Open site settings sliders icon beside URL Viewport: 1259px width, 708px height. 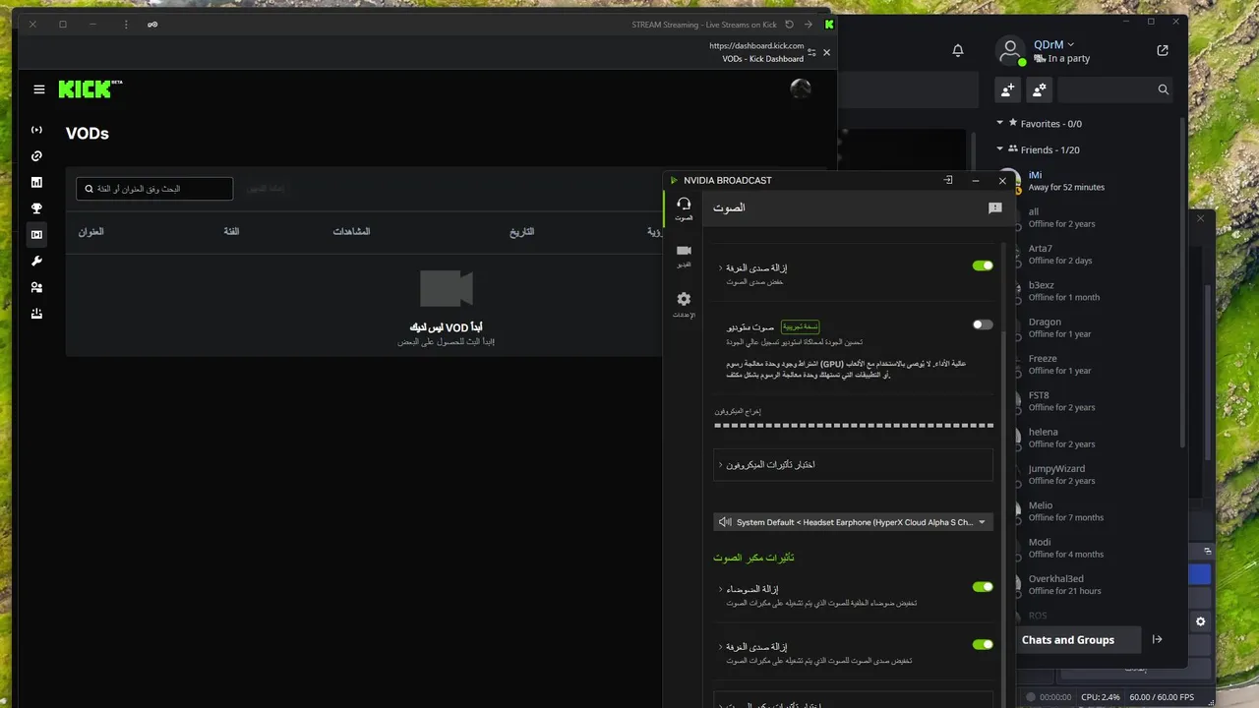click(811, 52)
